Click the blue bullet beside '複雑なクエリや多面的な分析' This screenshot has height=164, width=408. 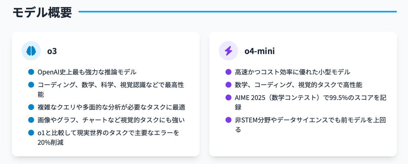tap(31, 107)
